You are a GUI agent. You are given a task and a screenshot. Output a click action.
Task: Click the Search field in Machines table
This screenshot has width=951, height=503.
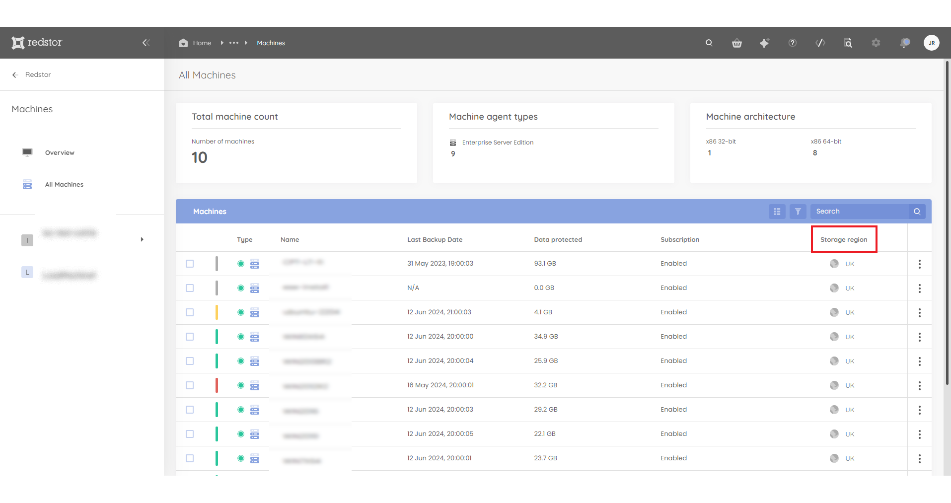click(x=860, y=212)
